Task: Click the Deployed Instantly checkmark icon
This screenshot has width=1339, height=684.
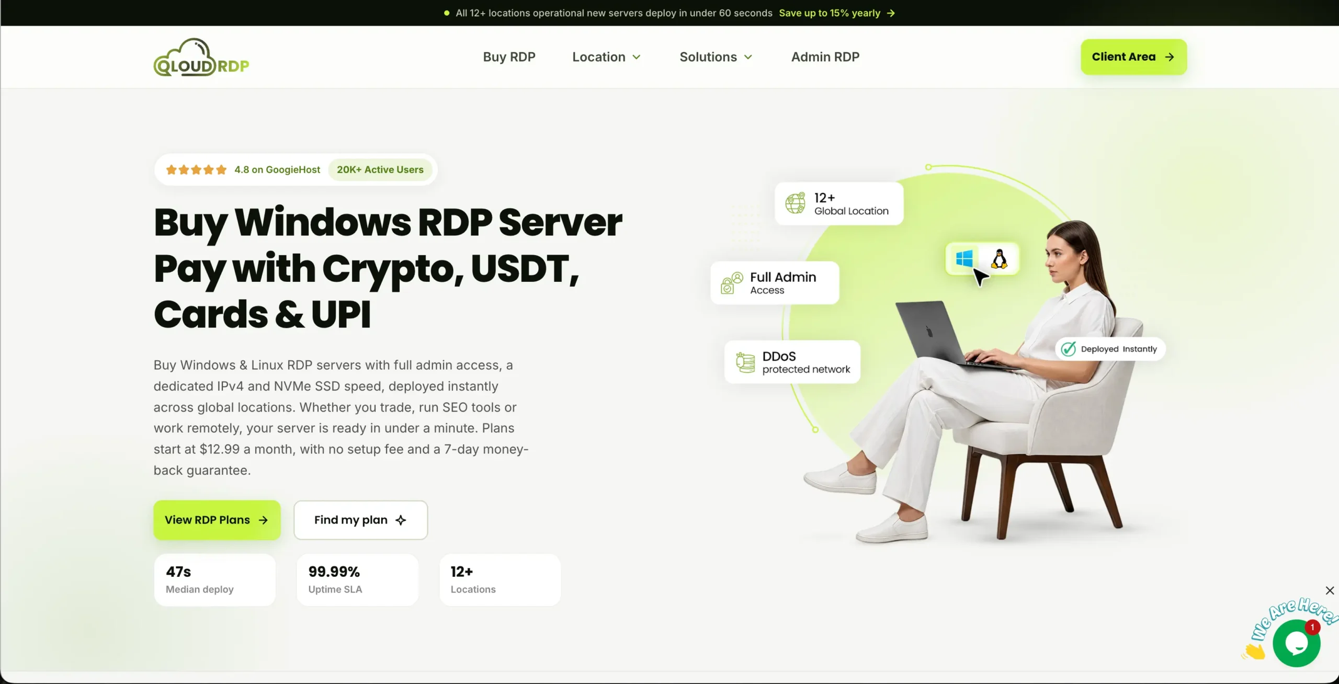Action: coord(1069,349)
